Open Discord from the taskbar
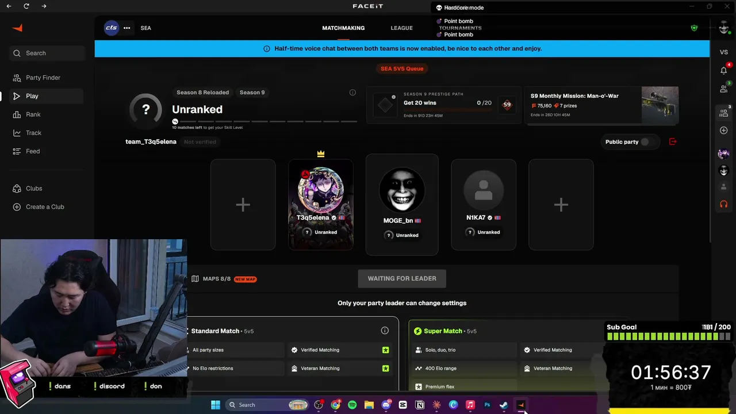 coord(386,405)
